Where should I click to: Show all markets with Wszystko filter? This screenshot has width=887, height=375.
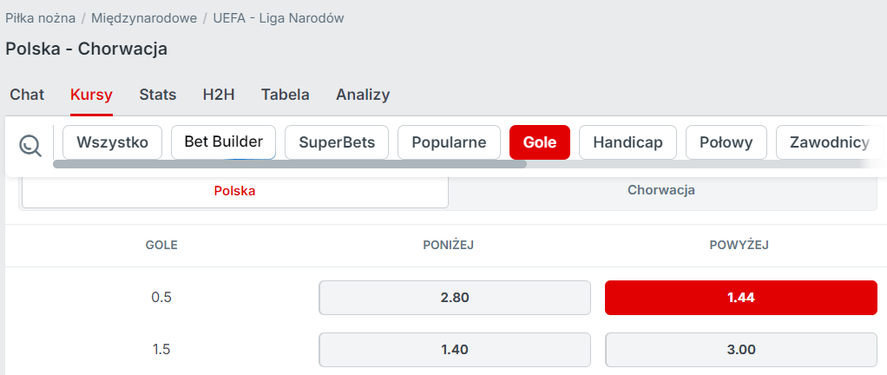pos(112,142)
